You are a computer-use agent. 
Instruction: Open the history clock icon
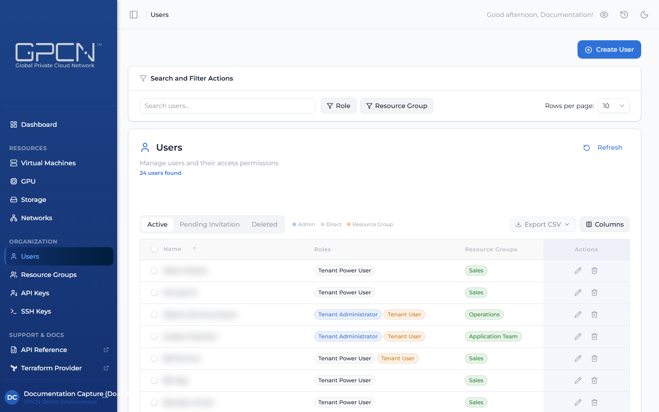click(624, 15)
